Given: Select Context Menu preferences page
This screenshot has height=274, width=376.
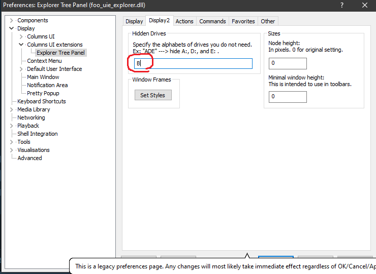Looking at the screenshot, I should pyautogui.click(x=44, y=61).
